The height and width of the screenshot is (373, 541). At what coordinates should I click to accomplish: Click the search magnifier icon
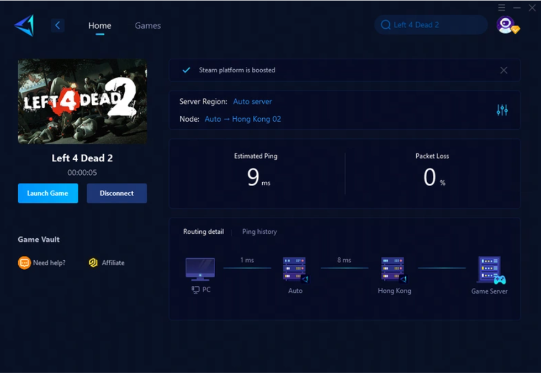(x=385, y=25)
